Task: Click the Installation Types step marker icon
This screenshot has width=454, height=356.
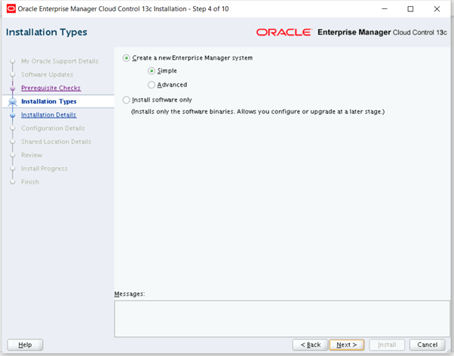Action: 12,102
